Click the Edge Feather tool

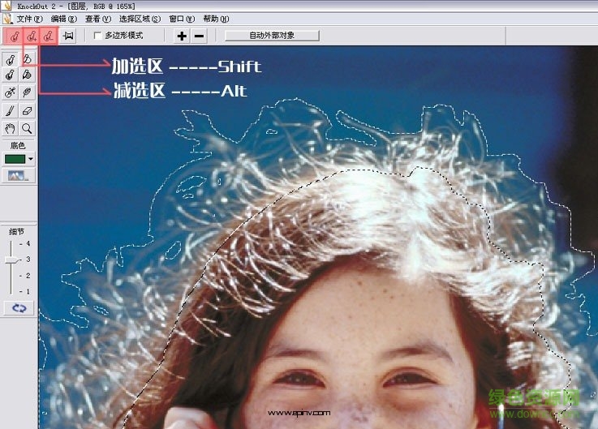tap(27, 92)
